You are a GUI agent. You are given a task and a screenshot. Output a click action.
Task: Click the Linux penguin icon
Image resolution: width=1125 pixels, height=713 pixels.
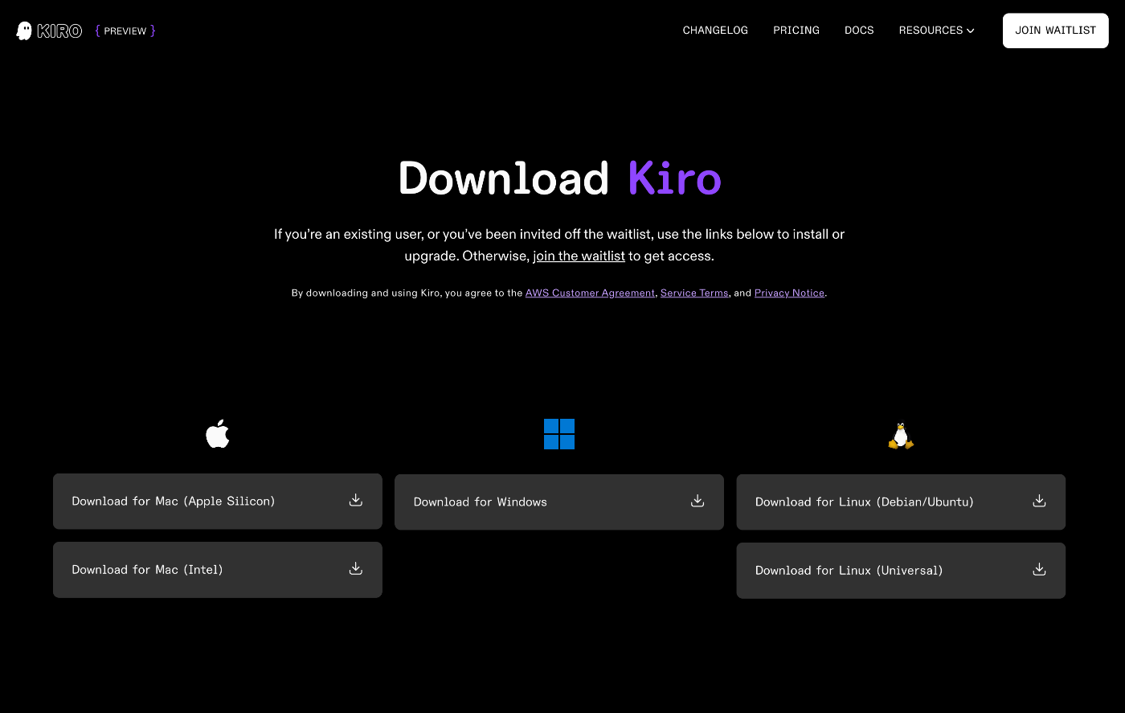click(901, 436)
